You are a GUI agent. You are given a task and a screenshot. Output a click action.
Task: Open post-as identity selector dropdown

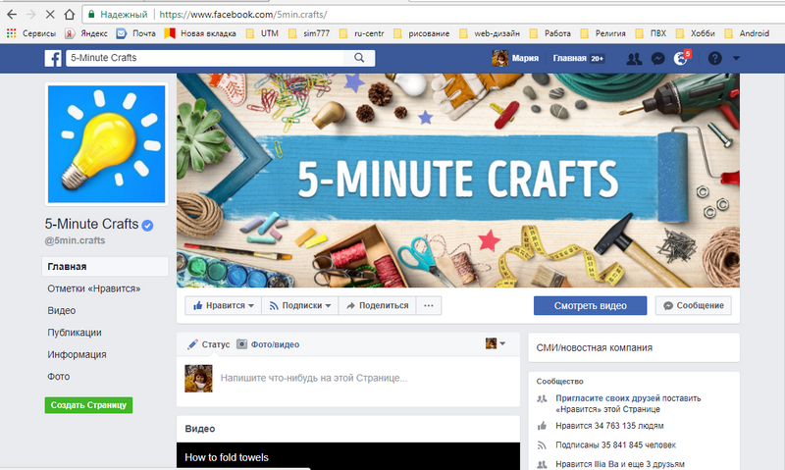[x=496, y=343]
